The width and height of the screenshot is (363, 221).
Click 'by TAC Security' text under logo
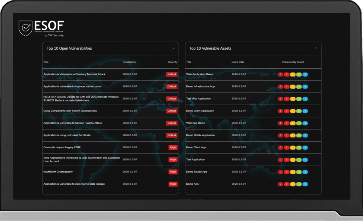(54, 35)
